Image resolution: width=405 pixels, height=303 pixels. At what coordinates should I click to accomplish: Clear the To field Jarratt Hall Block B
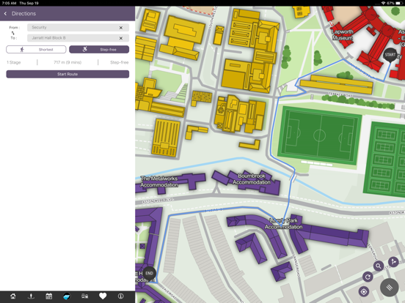tap(121, 38)
